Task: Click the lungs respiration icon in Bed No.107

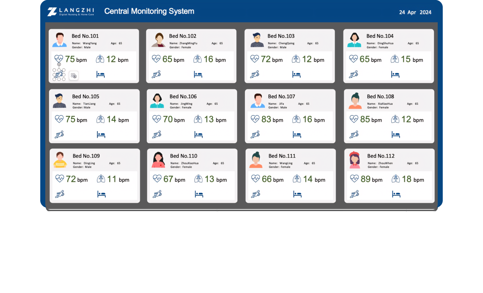Action: point(297,119)
